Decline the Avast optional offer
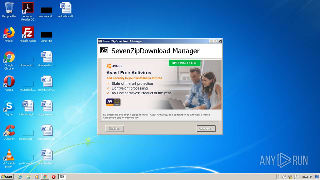The width and height of the screenshot is (320, 180). [114, 128]
